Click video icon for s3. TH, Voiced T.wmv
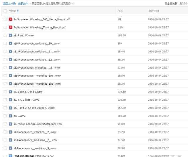This screenshot has height=157, width=188. pos(11,100)
